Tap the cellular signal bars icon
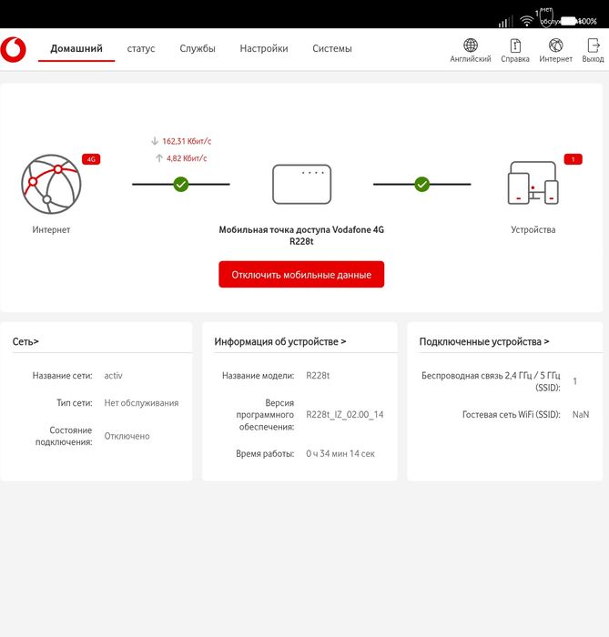 coord(505,22)
